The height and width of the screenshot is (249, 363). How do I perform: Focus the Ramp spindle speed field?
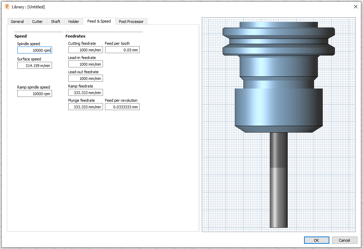34,94
